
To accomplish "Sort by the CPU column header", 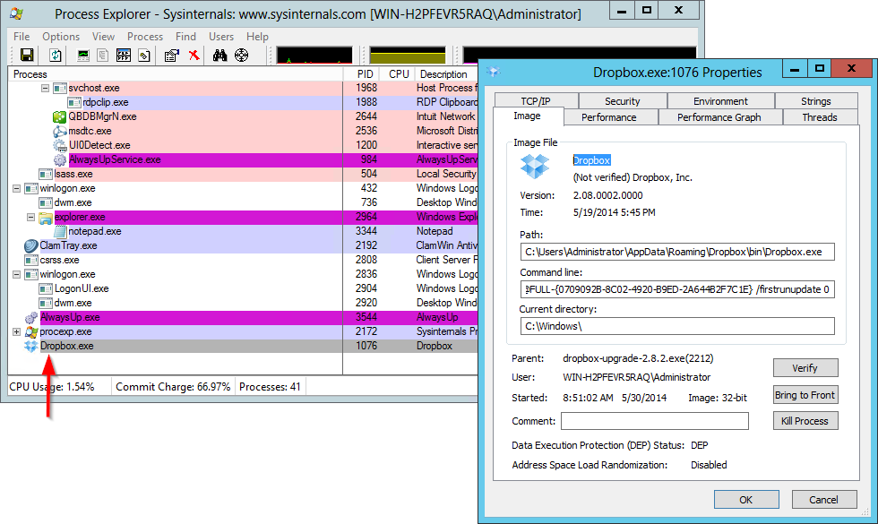I will [x=398, y=73].
